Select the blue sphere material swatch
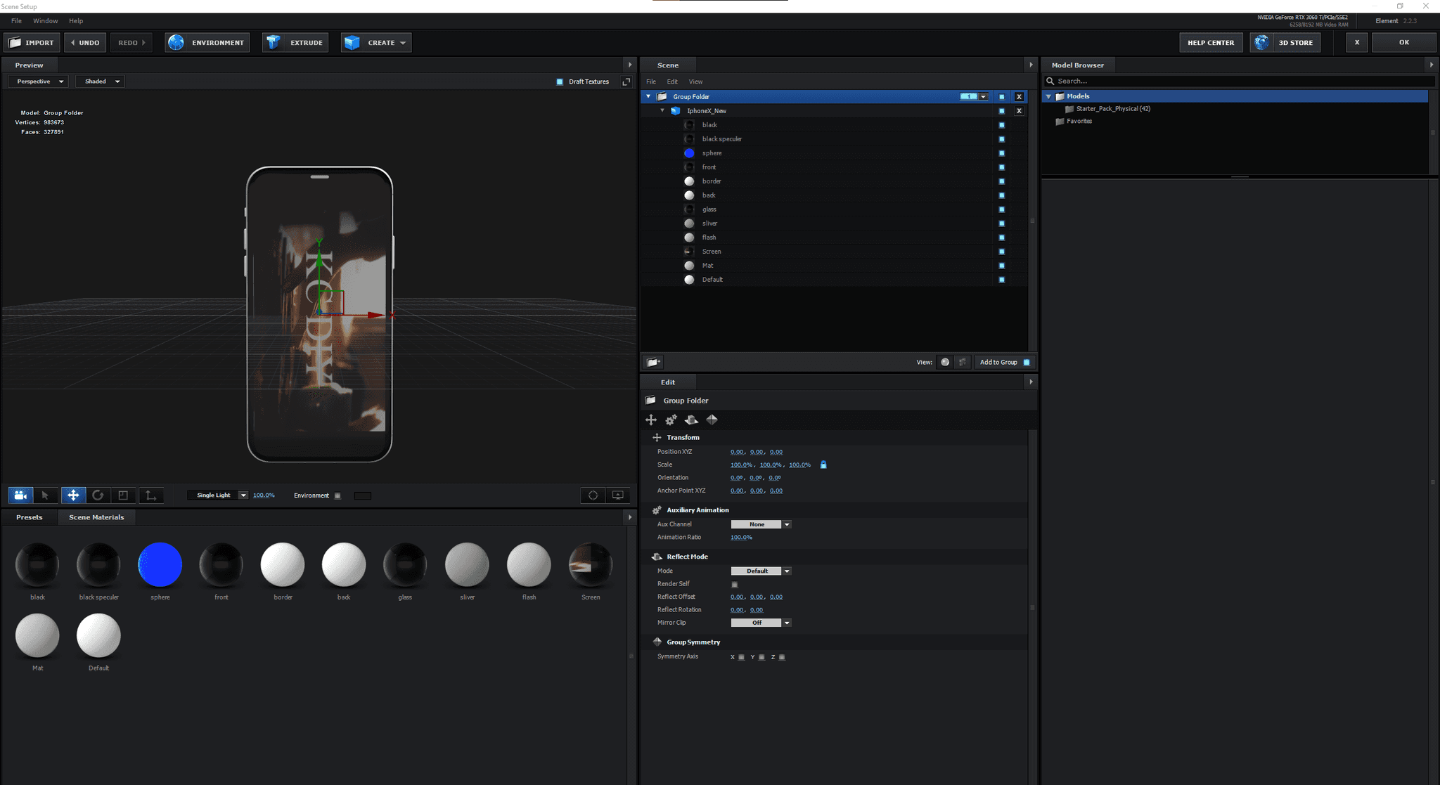Viewport: 1440px width, 785px height. 160,565
